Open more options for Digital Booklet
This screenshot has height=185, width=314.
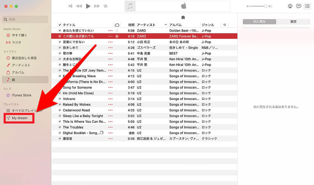coord(110,133)
